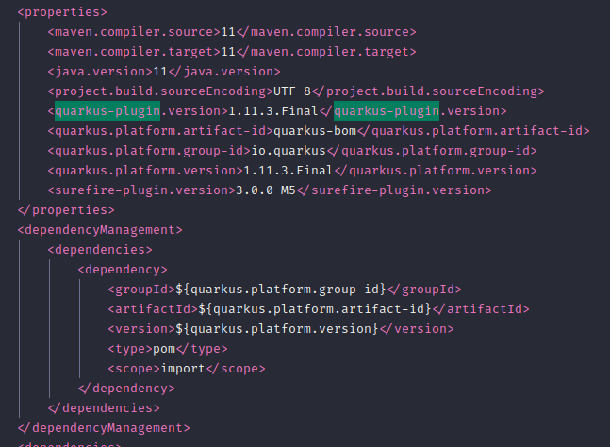Click the closing </dependencyManagement> tag
Viewport: 610px width, 447px height.
104,428
